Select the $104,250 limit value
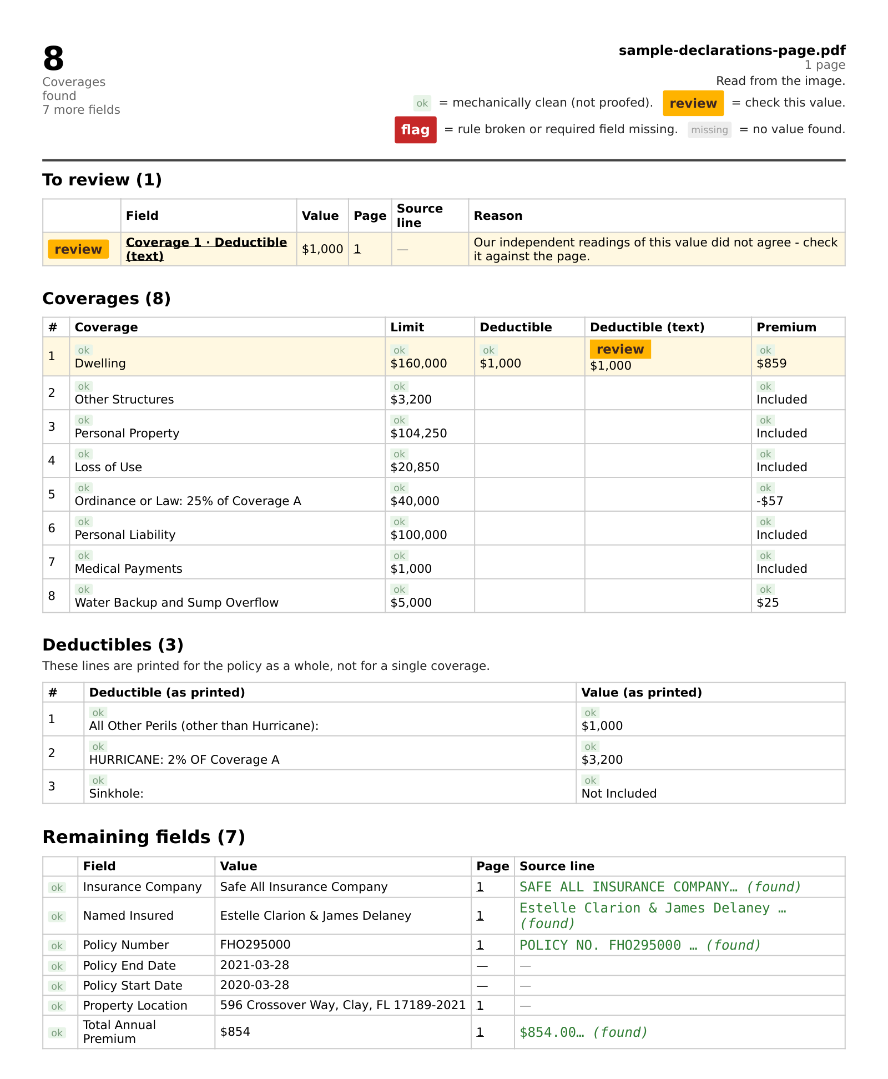 click(x=419, y=433)
